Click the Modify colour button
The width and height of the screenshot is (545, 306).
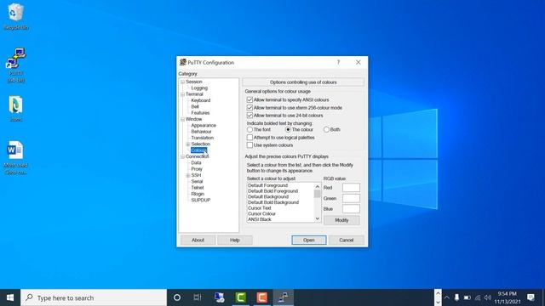click(x=341, y=220)
